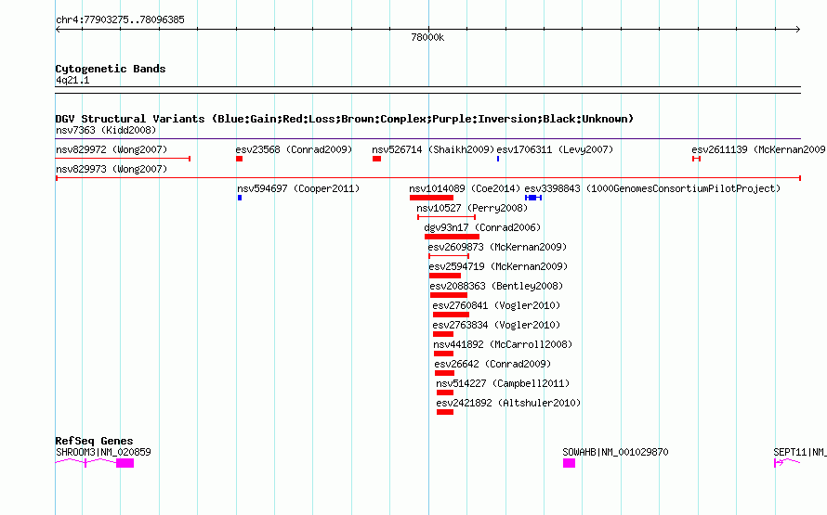Open the esv2763834 (Vogler2010) variant
Viewport: 827px width, 515px height.
click(x=496, y=325)
